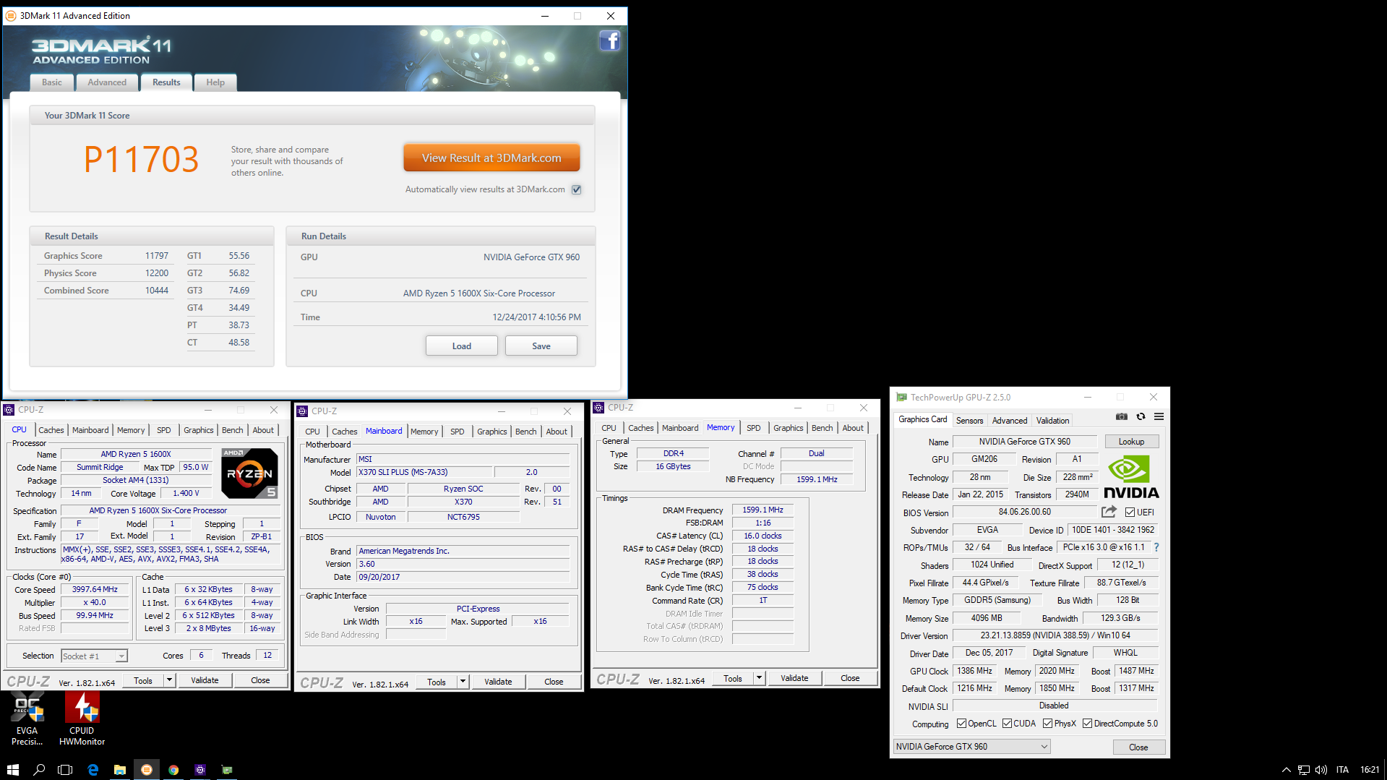
Task: Click the taskbar clock 16:21
Action: (x=1369, y=770)
